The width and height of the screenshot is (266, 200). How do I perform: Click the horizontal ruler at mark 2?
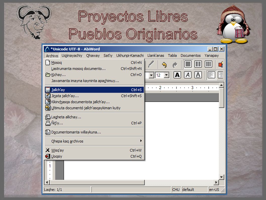pyautogui.click(x=160, y=88)
